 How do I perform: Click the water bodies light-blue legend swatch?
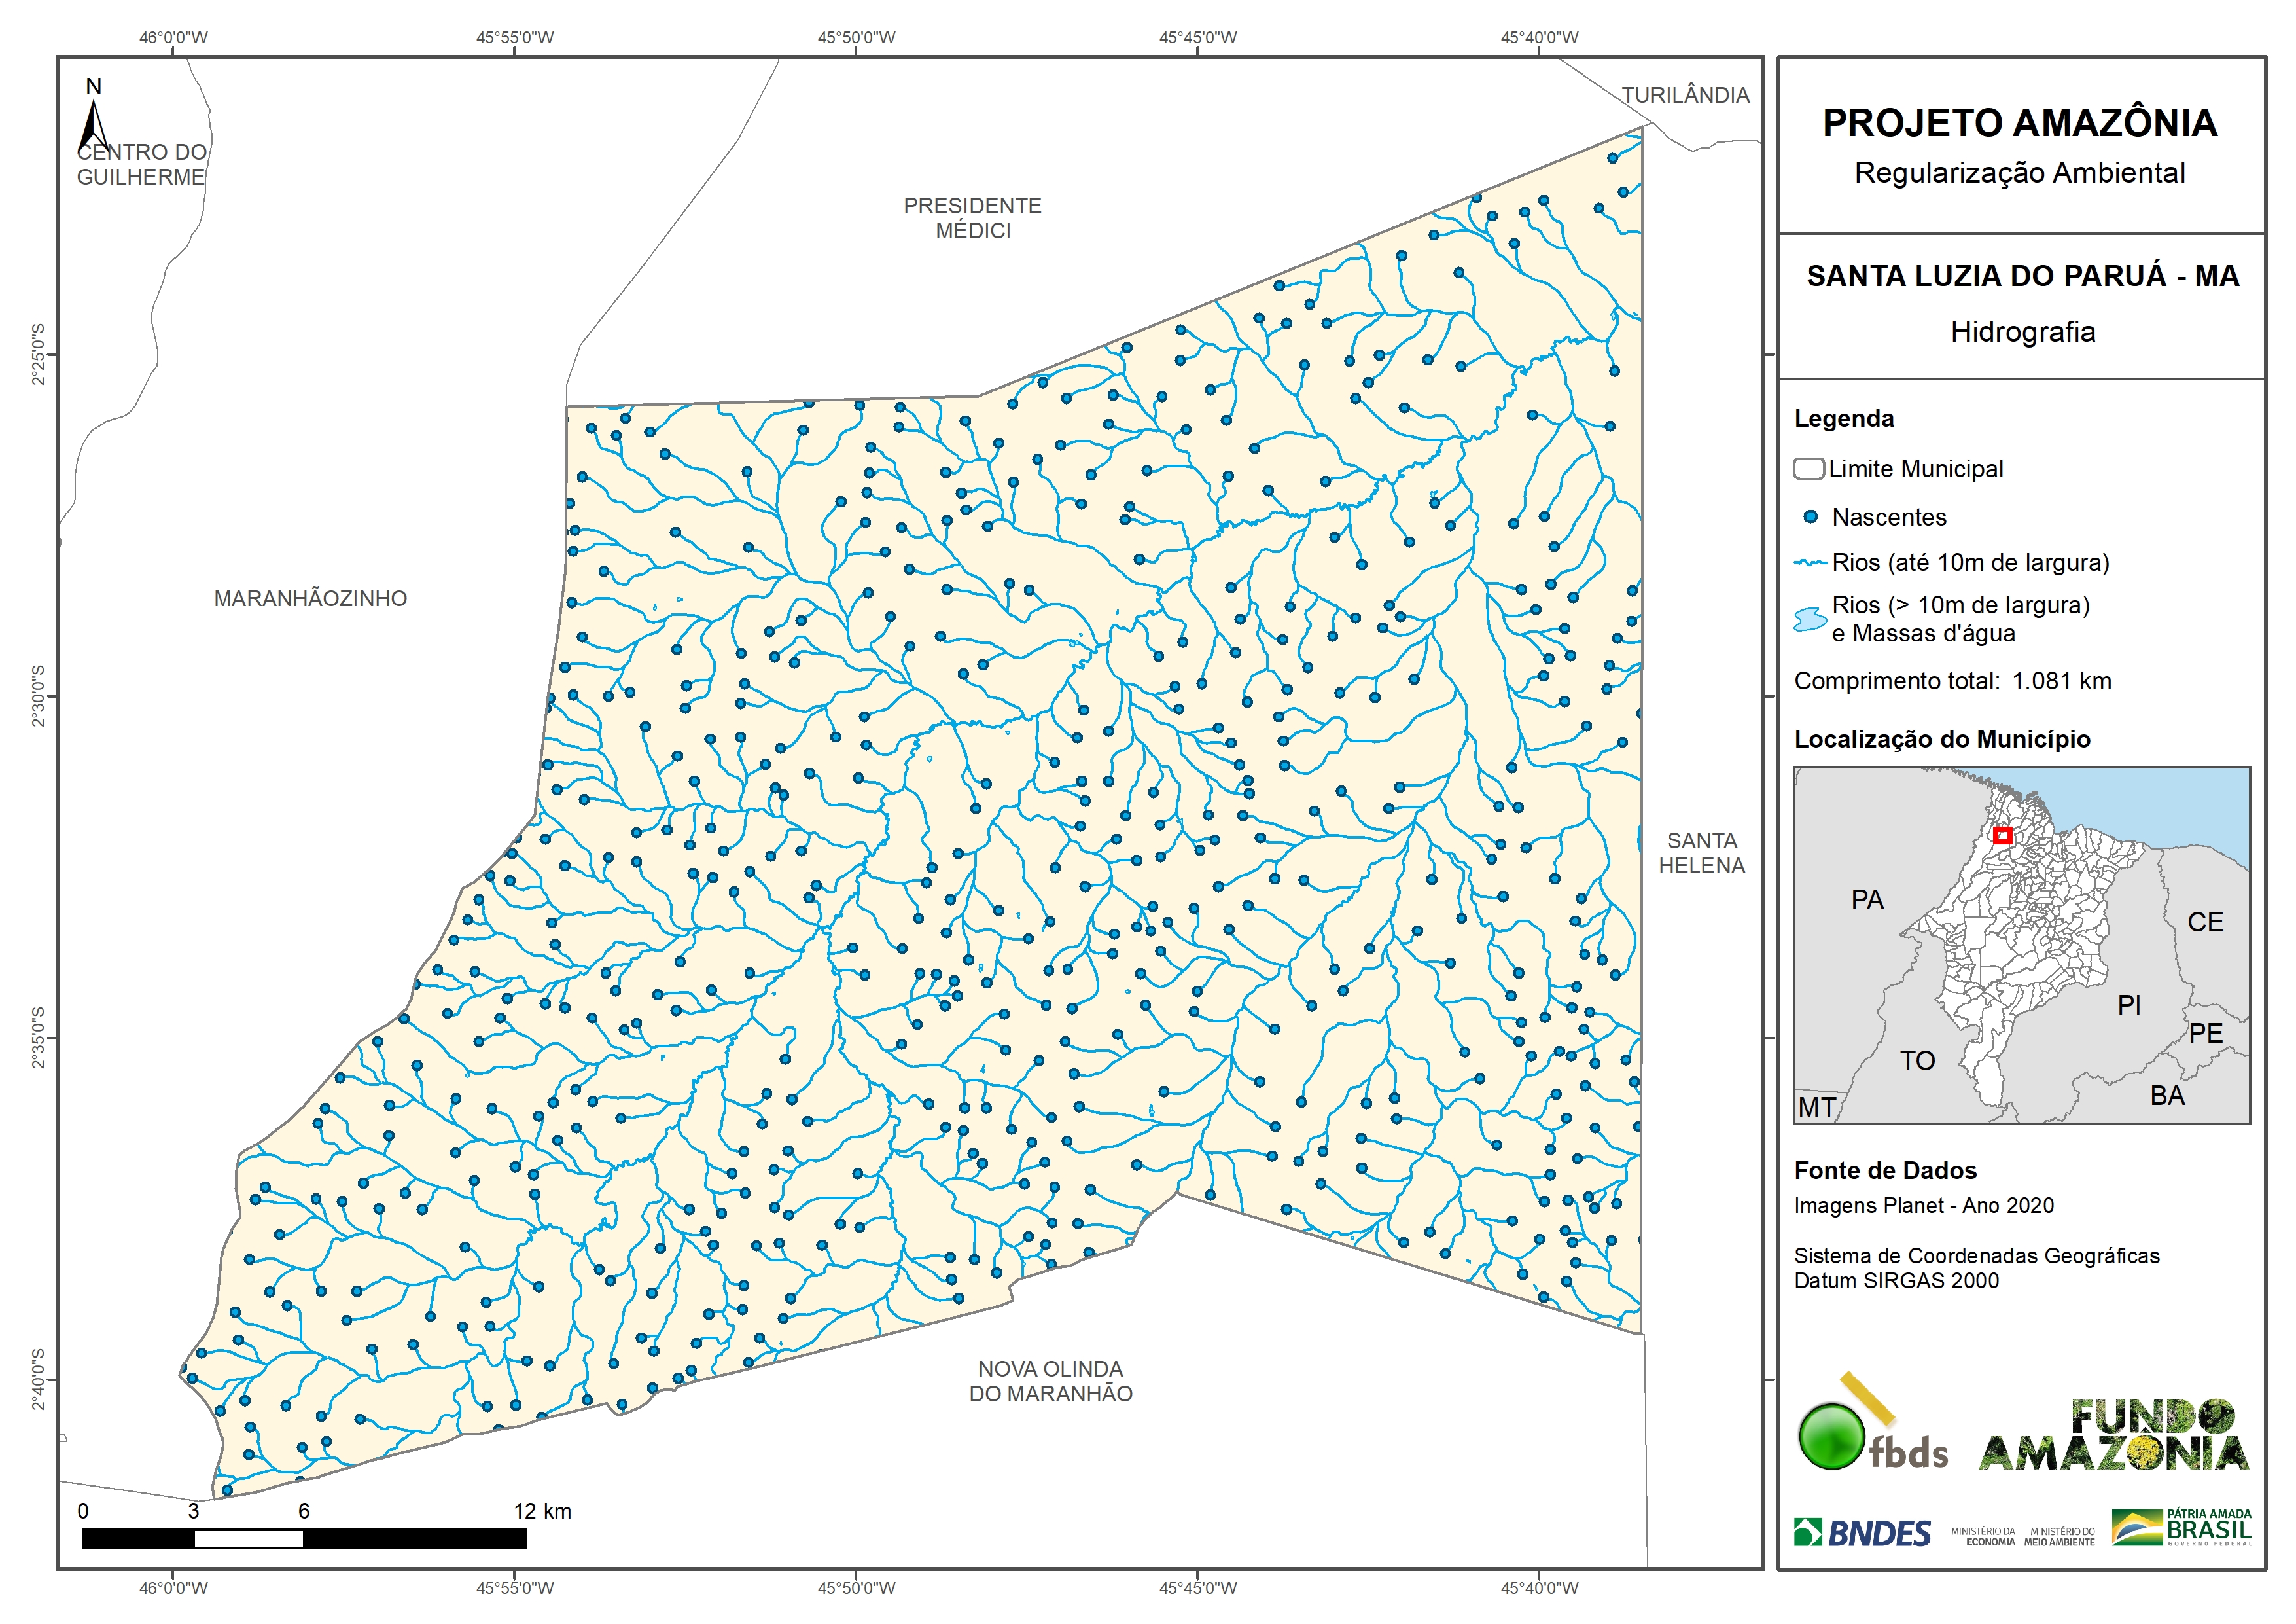[x=1810, y=619]
